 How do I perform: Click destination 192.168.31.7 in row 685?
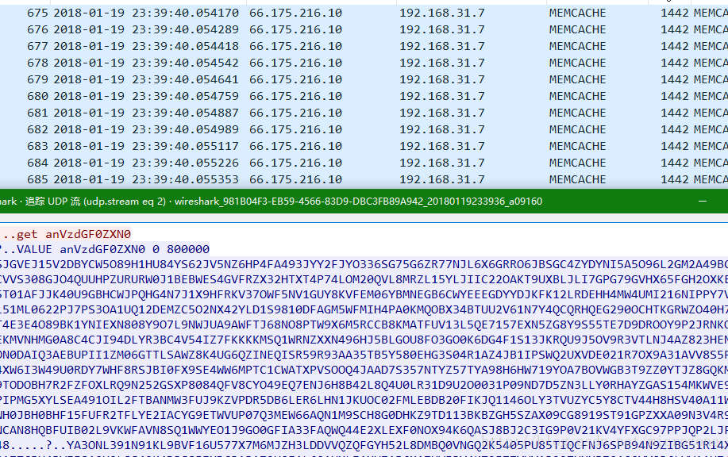click(x=442, y=180)
